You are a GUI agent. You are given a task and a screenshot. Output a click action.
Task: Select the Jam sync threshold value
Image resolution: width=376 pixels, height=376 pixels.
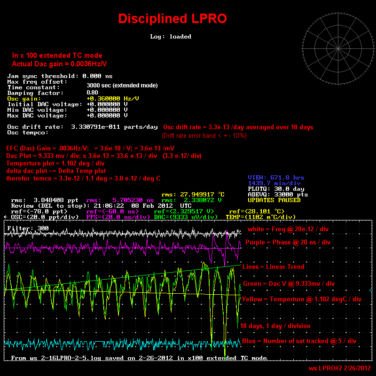(97, 76)
